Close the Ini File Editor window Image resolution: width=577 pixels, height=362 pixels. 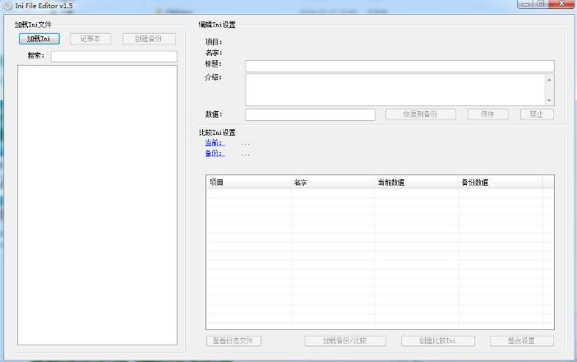pos(561,4)
